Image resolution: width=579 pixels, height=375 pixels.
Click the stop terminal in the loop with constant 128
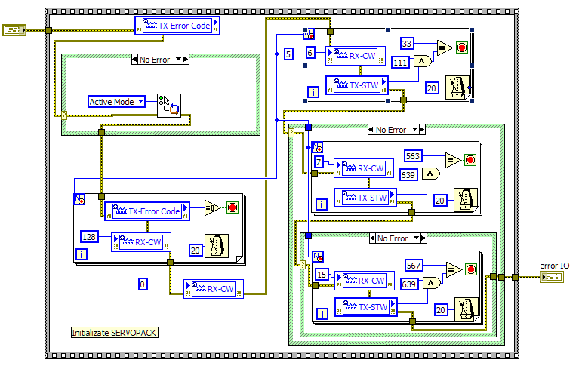click(233, 207)
